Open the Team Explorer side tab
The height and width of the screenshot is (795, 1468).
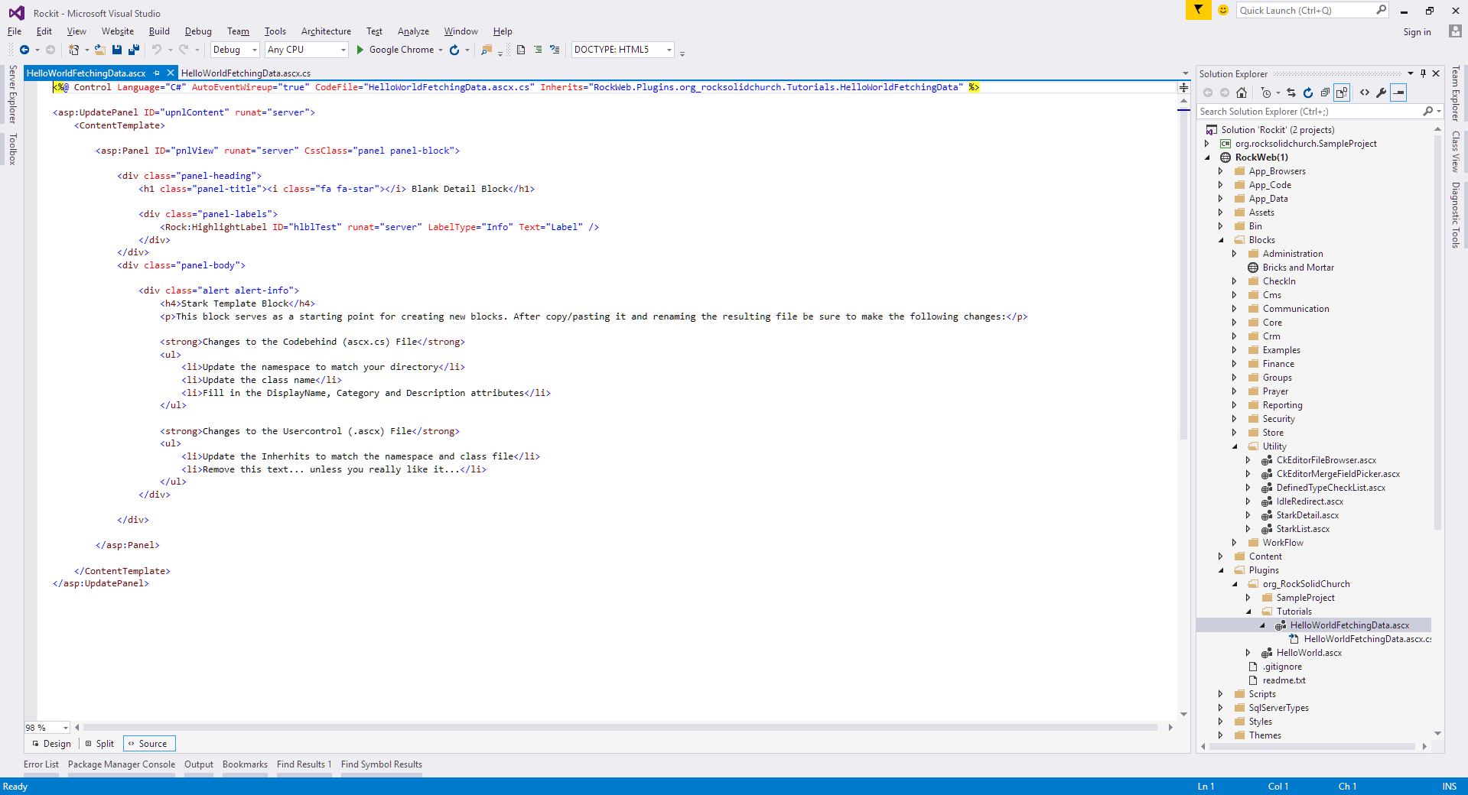[1456, 94]
